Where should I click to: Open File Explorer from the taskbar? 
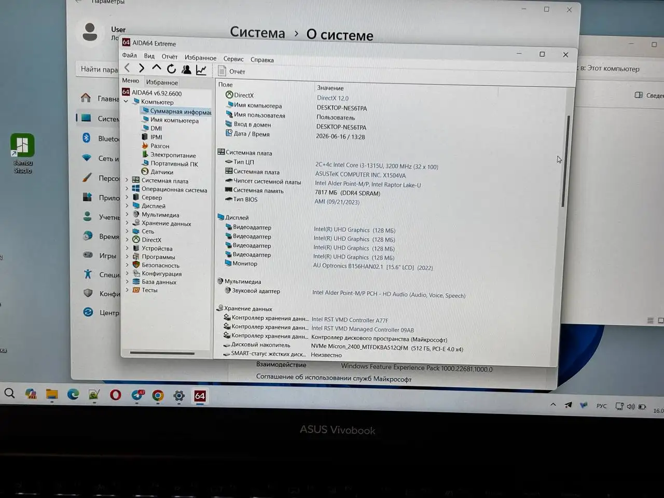pyautogui.click(x=52, y=395)
